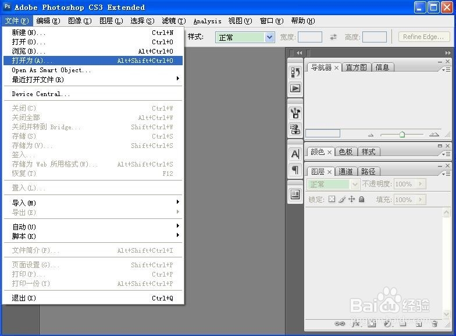
Task: Close the 图层 tab with its x
Action: click(329, 172)
